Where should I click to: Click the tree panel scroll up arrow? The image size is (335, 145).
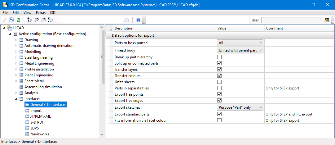point(102,27)
